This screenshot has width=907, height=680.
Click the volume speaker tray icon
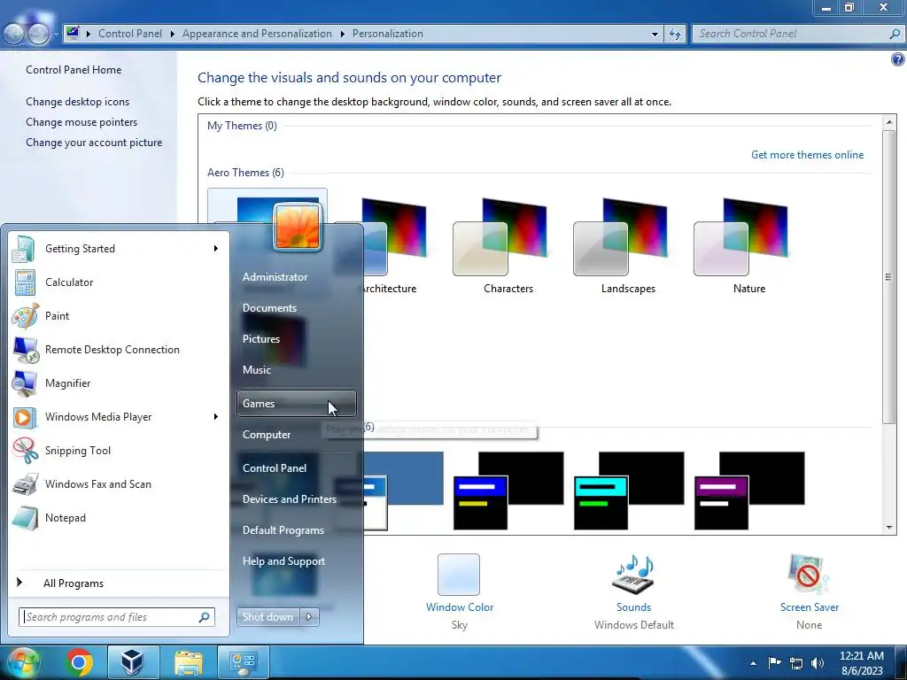click(x=818, y=662)
